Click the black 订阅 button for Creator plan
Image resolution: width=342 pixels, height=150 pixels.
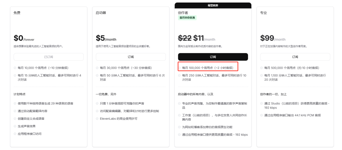coord(213,57)
